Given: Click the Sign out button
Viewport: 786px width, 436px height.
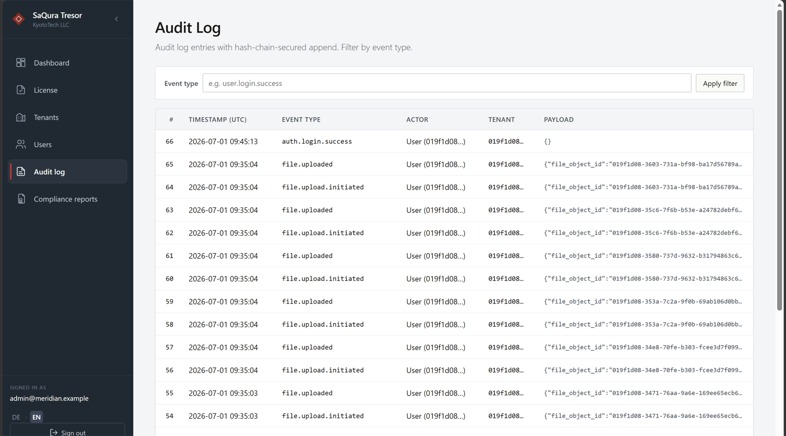Looking at the screenshot, I should click(x=67, y=430).
